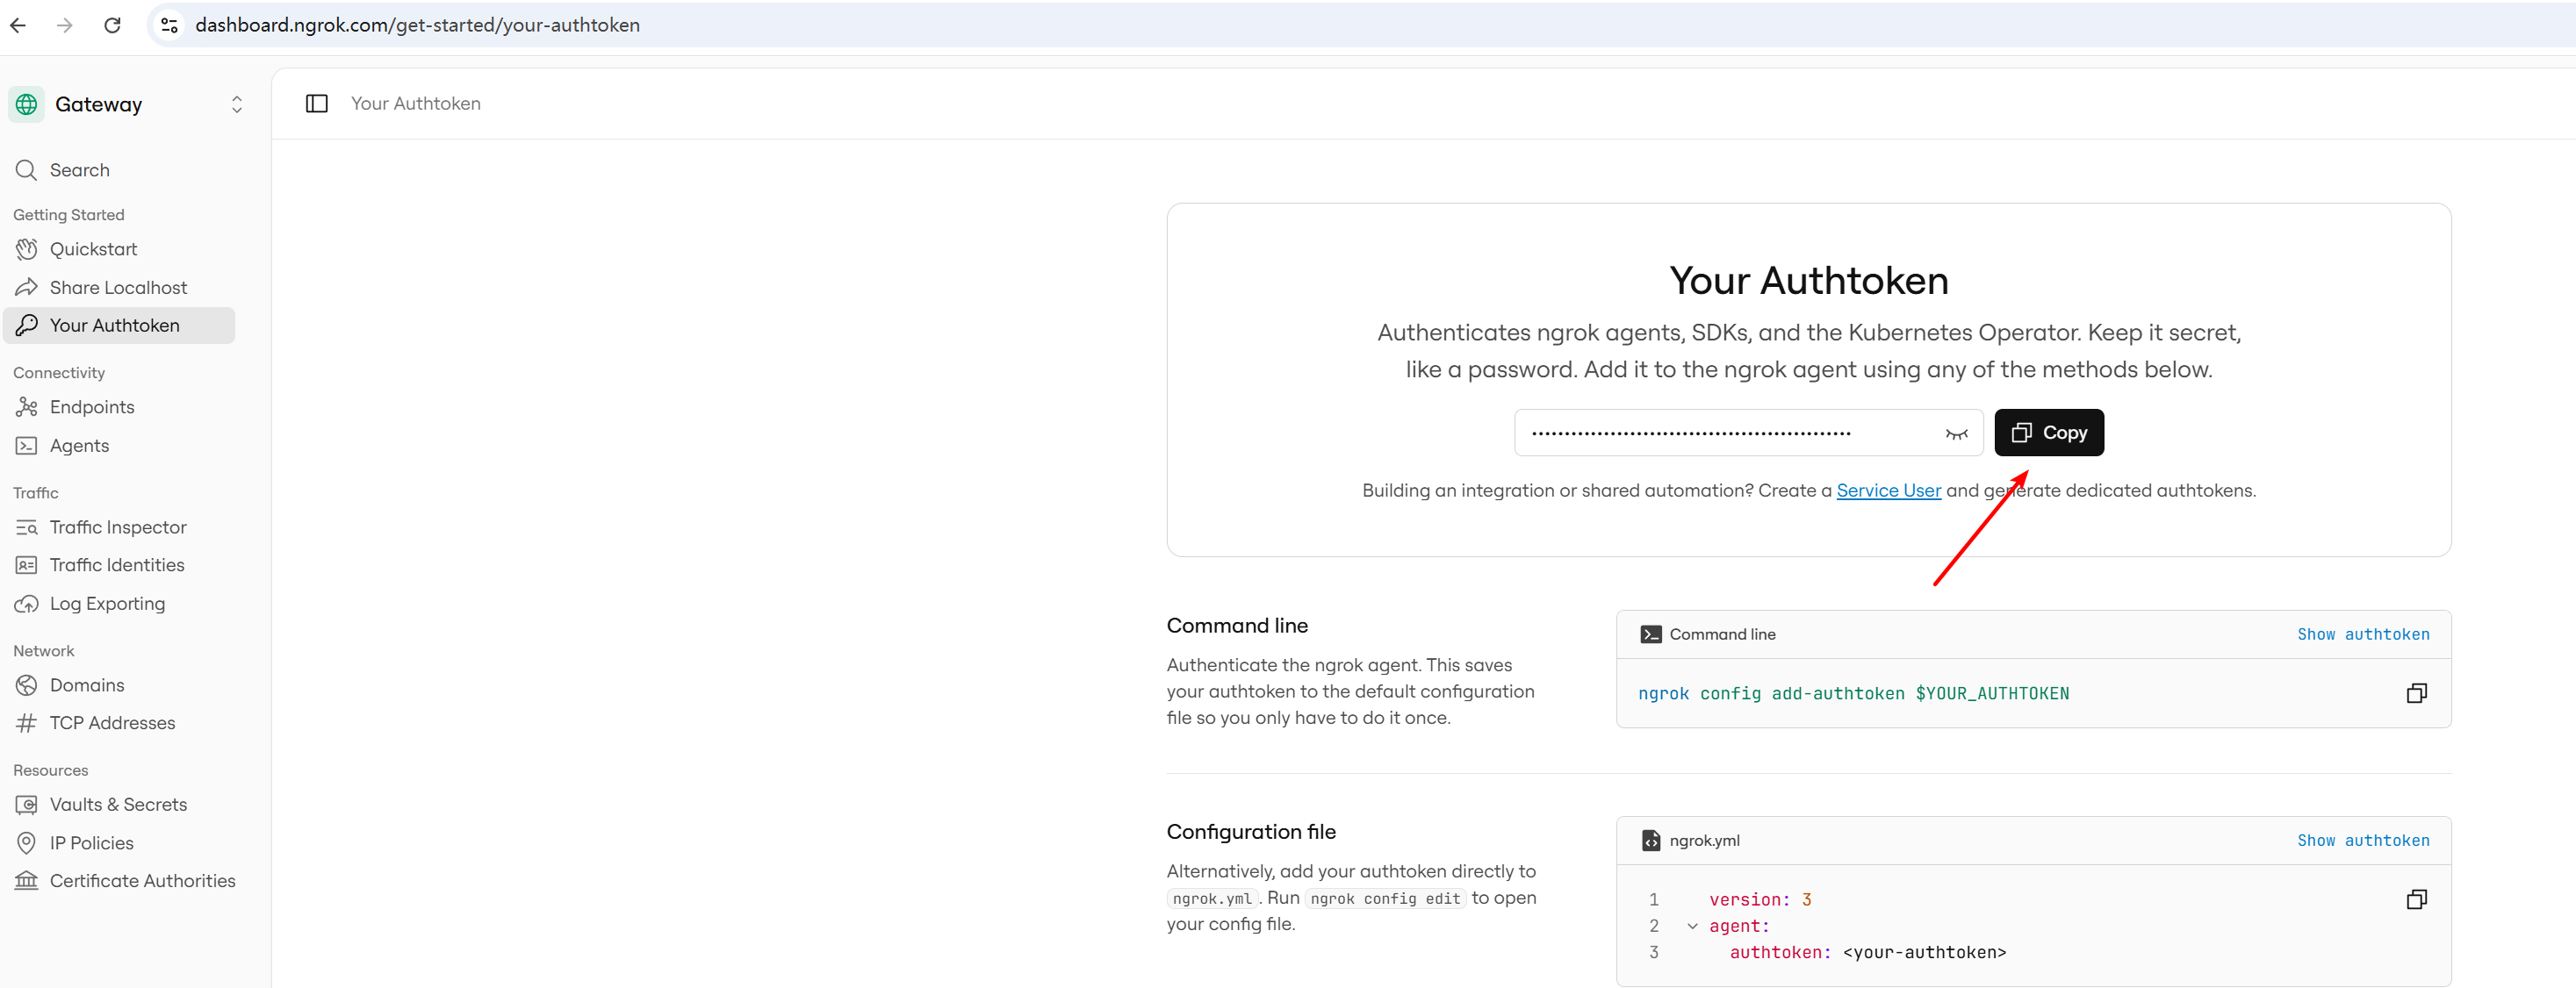Viewport: 2576px width, 988px height.
Task: Click the ngrok.yml file icon
Action: point(1650,841)
